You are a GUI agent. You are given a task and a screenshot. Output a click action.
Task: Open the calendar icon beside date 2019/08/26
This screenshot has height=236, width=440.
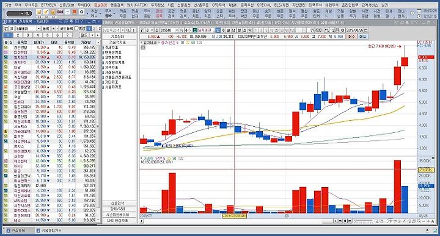(x=366, y=30)
